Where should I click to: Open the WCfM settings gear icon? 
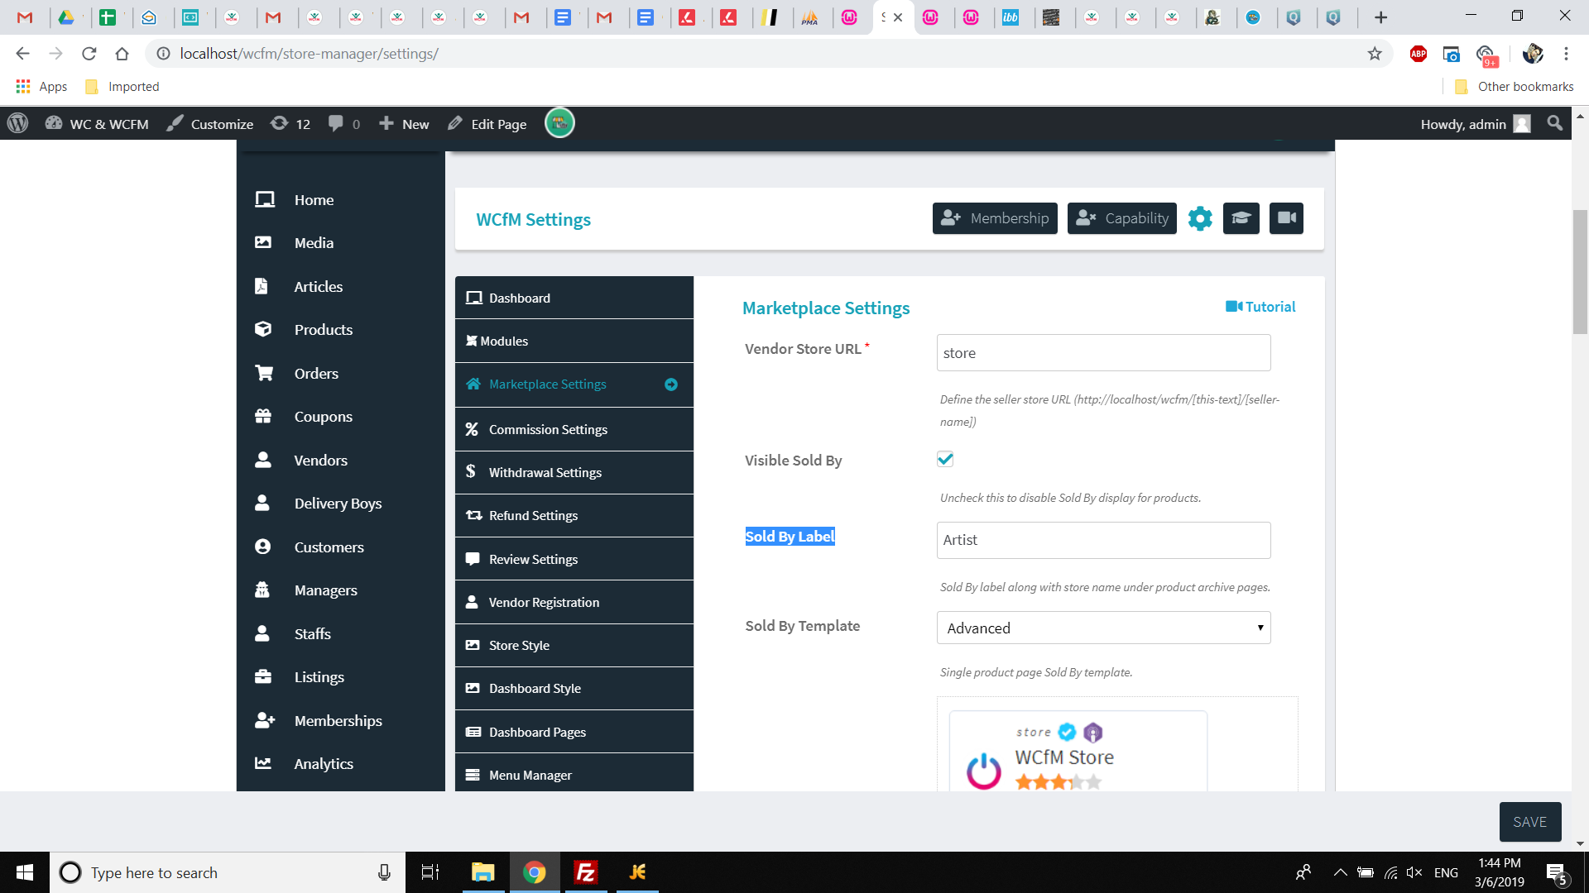tap(1200, 218)
